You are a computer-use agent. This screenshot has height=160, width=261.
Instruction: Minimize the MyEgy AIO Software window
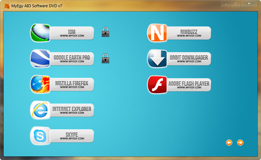pyautogui.click(x=226, y=4)
